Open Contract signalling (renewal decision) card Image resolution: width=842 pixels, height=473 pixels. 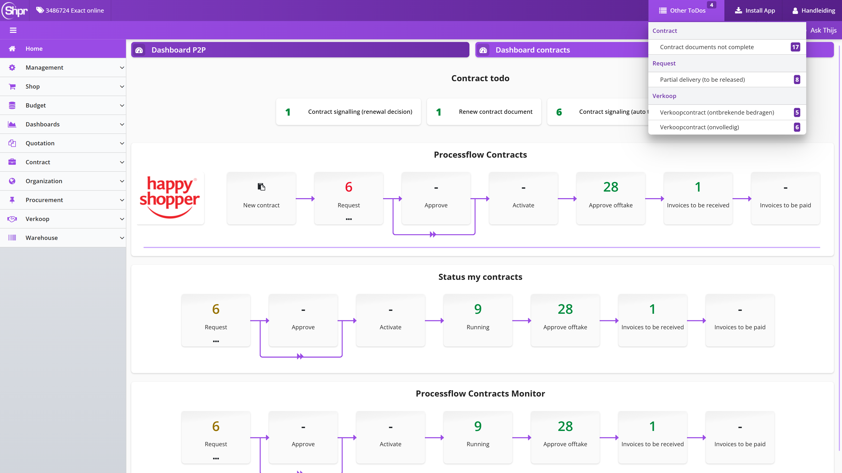348,112
